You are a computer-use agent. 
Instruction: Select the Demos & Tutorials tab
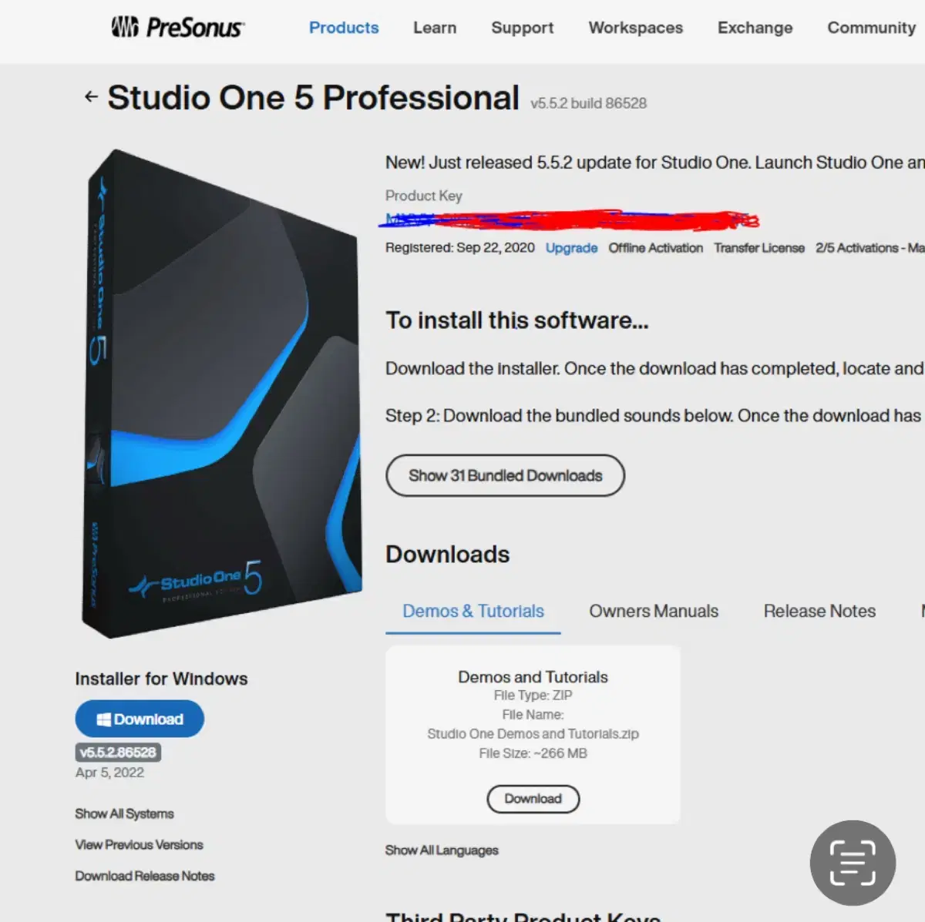[473, 611]
